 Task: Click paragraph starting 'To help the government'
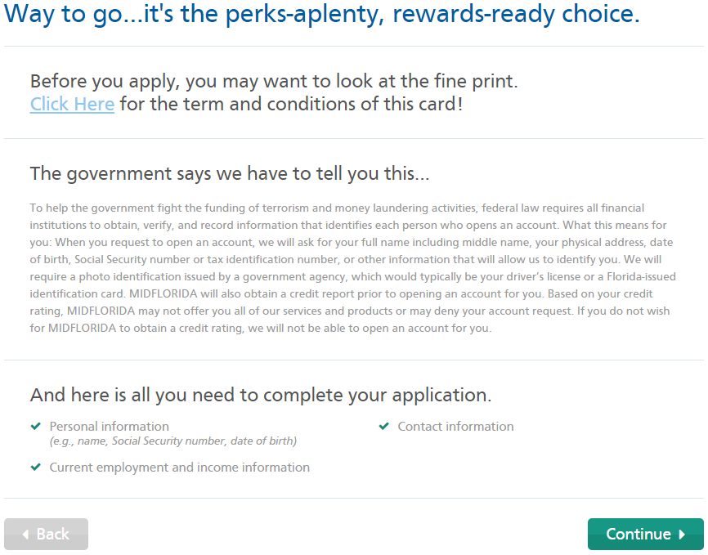coord(352,268)
